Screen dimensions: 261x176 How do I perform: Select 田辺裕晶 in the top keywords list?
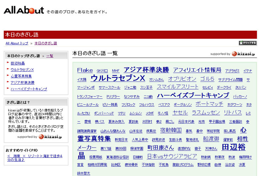(x=18, y=63)
